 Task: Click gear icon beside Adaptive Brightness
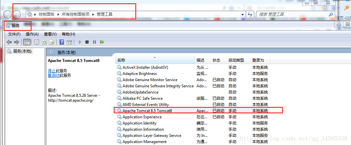point(119,74)
